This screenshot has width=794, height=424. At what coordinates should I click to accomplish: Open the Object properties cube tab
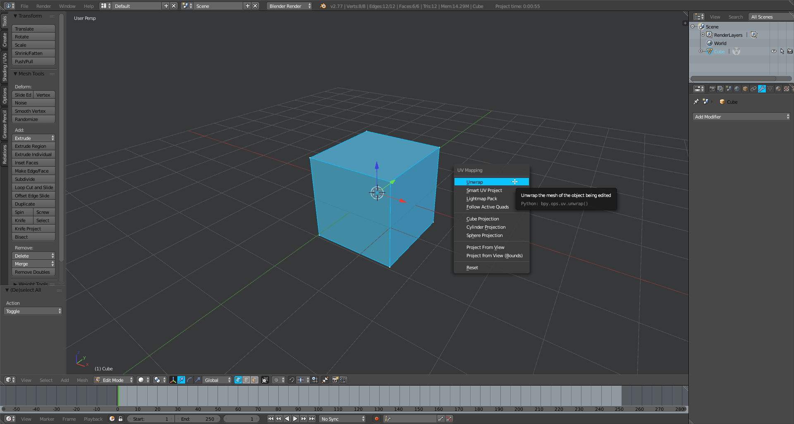coord(745,89)
